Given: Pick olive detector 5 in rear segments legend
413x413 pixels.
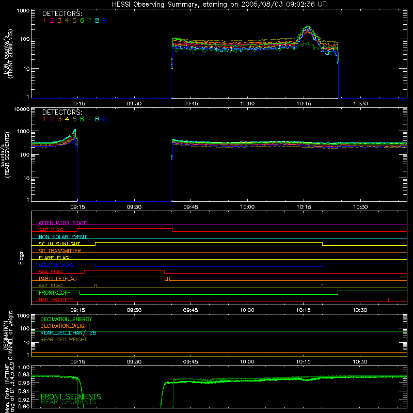Looking at the screenshot, I should (x=74, y=119).
